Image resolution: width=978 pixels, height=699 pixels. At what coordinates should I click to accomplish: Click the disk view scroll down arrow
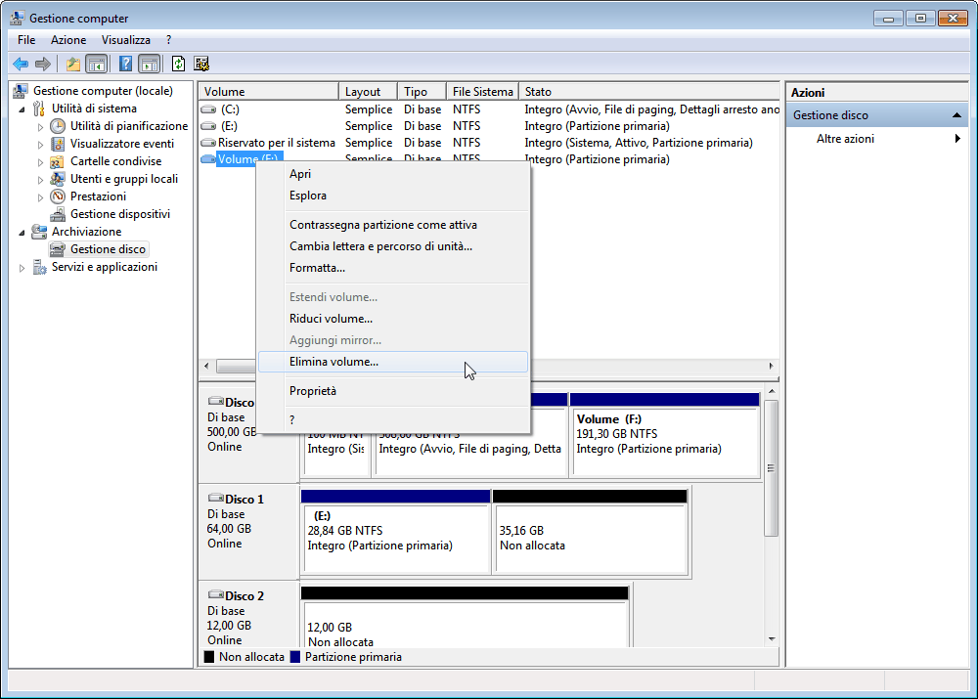pyautogui.click(x=772, y=639)
